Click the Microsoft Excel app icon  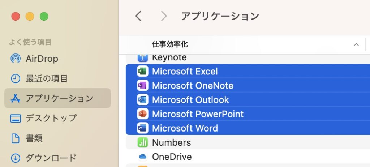point(143,72)
